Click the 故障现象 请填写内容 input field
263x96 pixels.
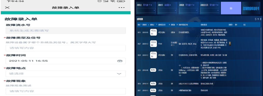66,91
